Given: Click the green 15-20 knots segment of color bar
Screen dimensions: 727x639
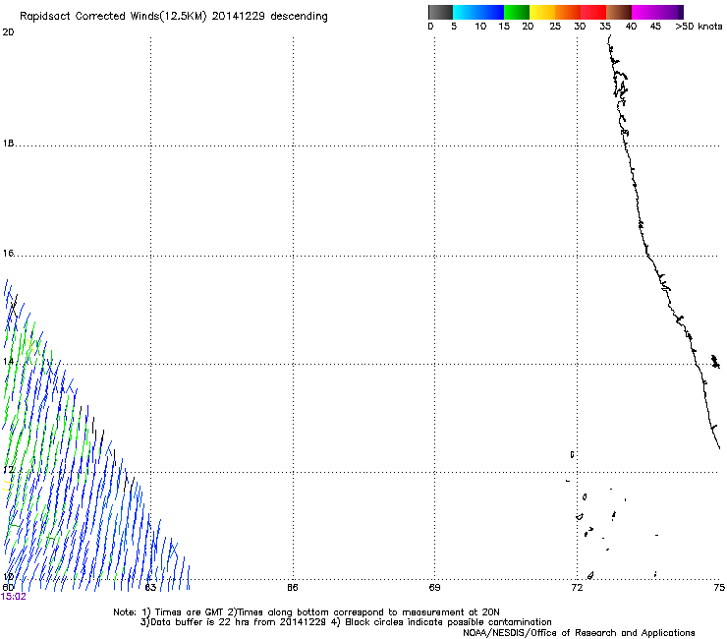Looking at the screenshot, I should coord(517,12).
